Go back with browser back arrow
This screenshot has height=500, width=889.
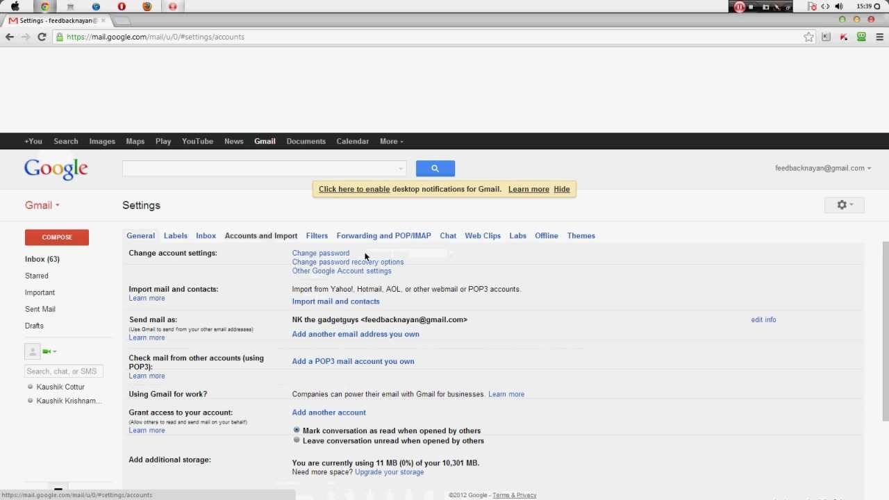click(x=10, y=37)
